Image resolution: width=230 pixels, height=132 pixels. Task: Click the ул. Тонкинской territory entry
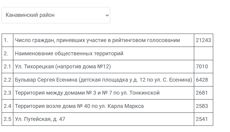tap(87, 93)
